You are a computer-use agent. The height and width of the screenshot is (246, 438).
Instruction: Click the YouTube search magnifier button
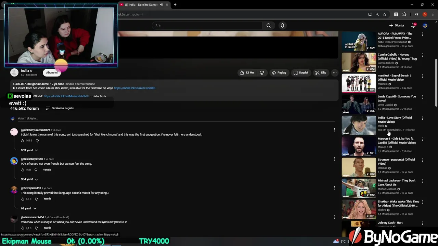click(269, 25)
